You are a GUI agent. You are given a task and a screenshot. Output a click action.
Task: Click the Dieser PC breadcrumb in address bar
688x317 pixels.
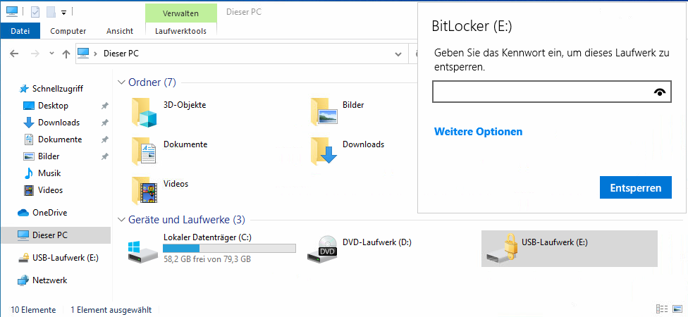click(121, 54)
